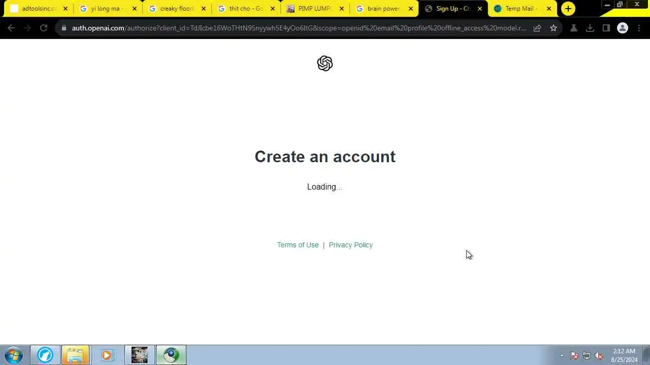Launch the blue wolf browser from taskbar
This screenshot has width=650, height=365.
click(45, 355)
